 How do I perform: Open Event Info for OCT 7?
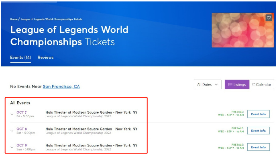[x=259, y=114]
